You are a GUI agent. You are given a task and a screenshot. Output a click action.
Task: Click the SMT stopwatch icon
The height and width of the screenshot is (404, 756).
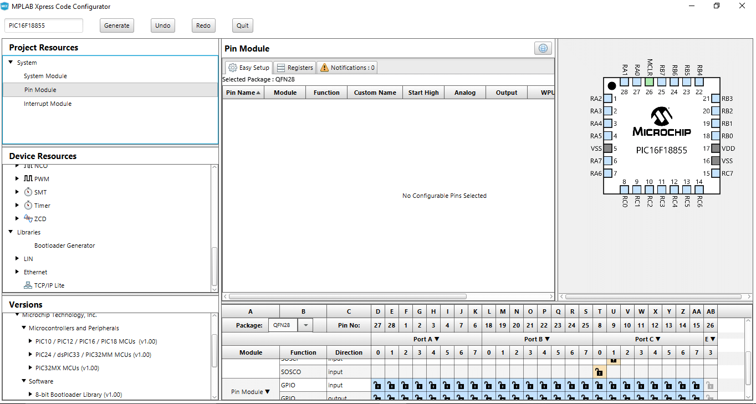click(28, 192)
